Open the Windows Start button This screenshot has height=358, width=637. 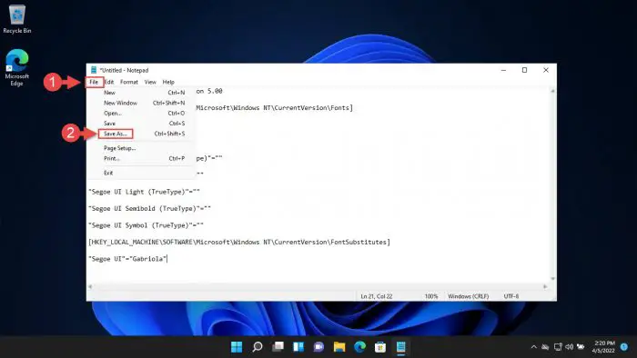click(237, 347)
